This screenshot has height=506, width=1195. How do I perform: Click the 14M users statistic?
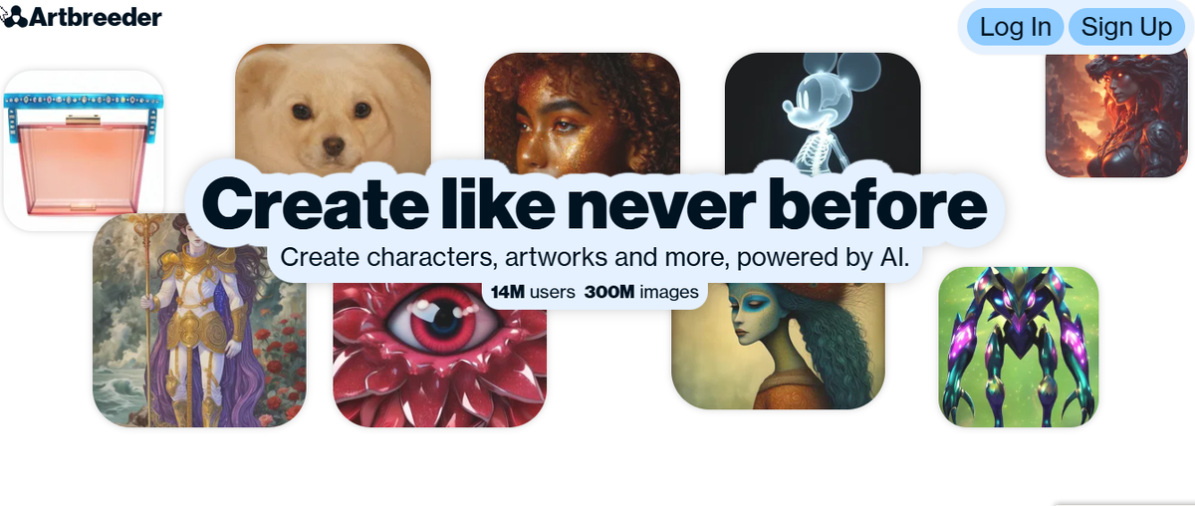coord(533,293)
